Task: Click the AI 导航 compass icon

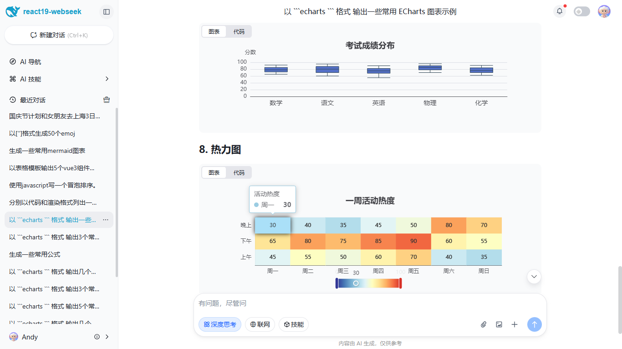Action: (13, 62)
